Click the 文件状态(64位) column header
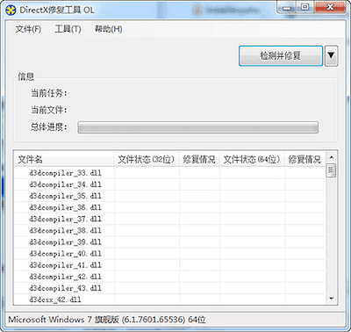 click(252, 160)
